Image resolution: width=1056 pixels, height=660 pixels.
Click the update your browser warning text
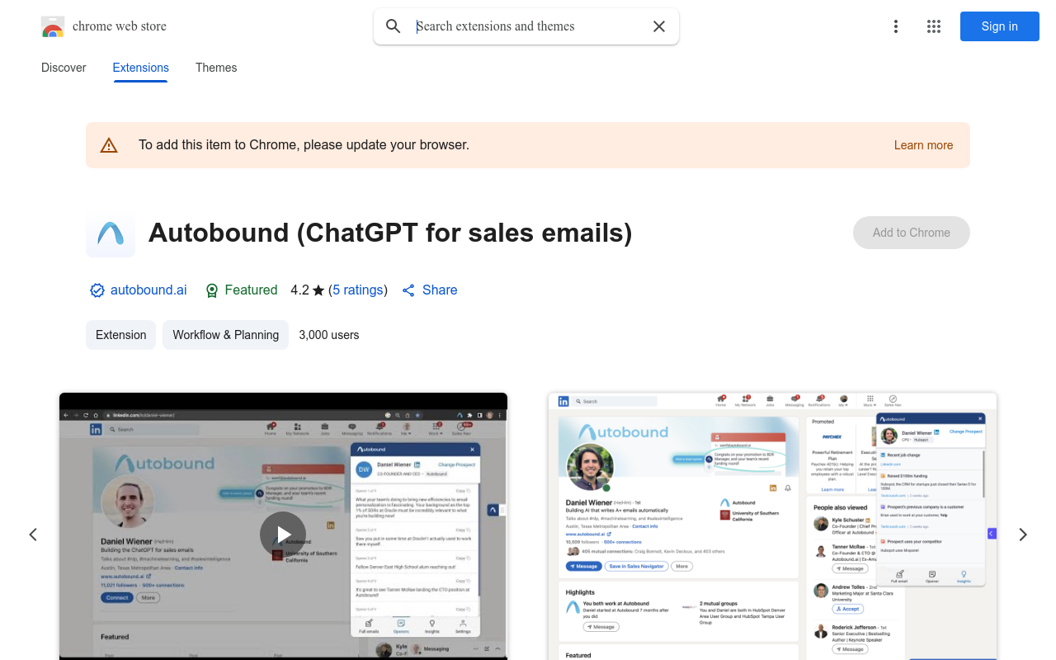[x=304, y=145]
